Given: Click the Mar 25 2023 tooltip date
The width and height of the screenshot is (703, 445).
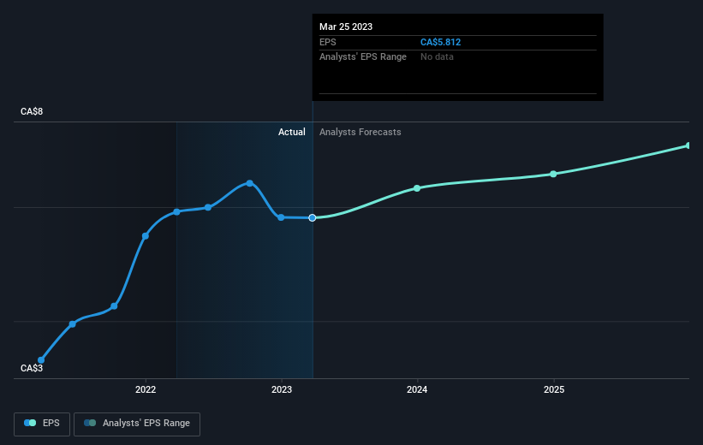Looking at the screenshot, I should 346,27.
